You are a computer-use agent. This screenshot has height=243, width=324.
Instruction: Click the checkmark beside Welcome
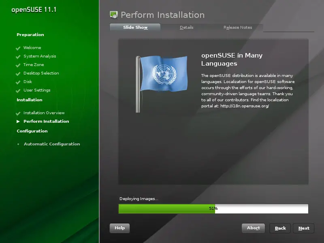coord(18,48)
